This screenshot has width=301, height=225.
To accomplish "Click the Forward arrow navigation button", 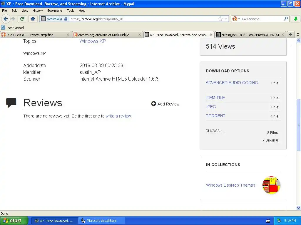I will (x=13, y=19).
